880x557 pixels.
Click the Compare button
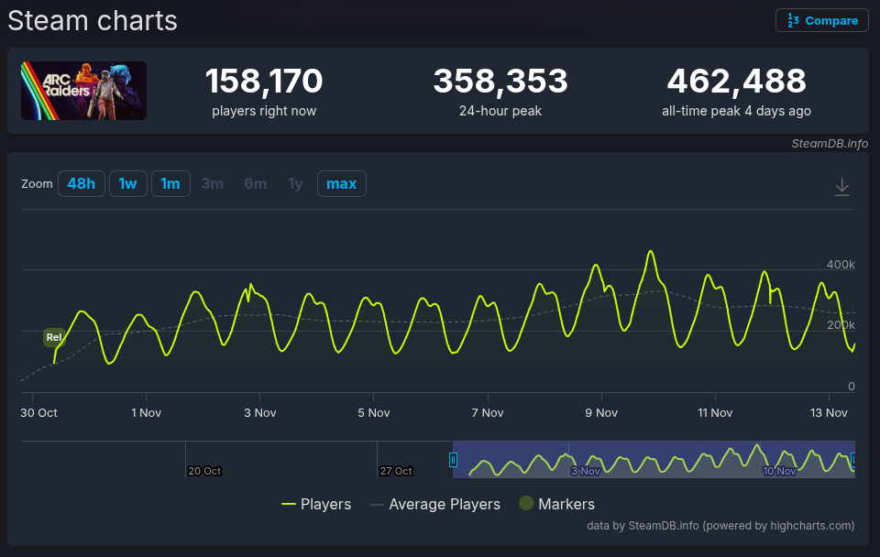pos(821,20)
